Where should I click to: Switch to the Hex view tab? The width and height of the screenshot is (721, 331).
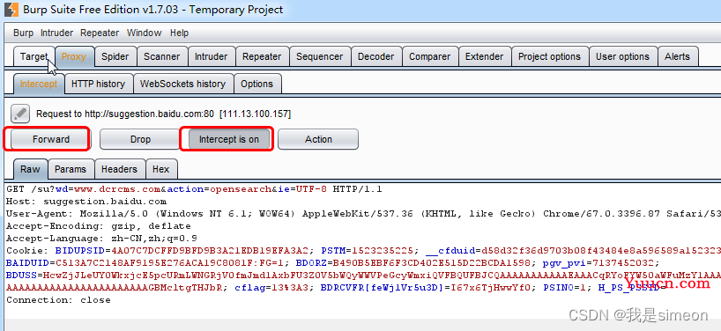pyautogui.click(x=161, y=169)
